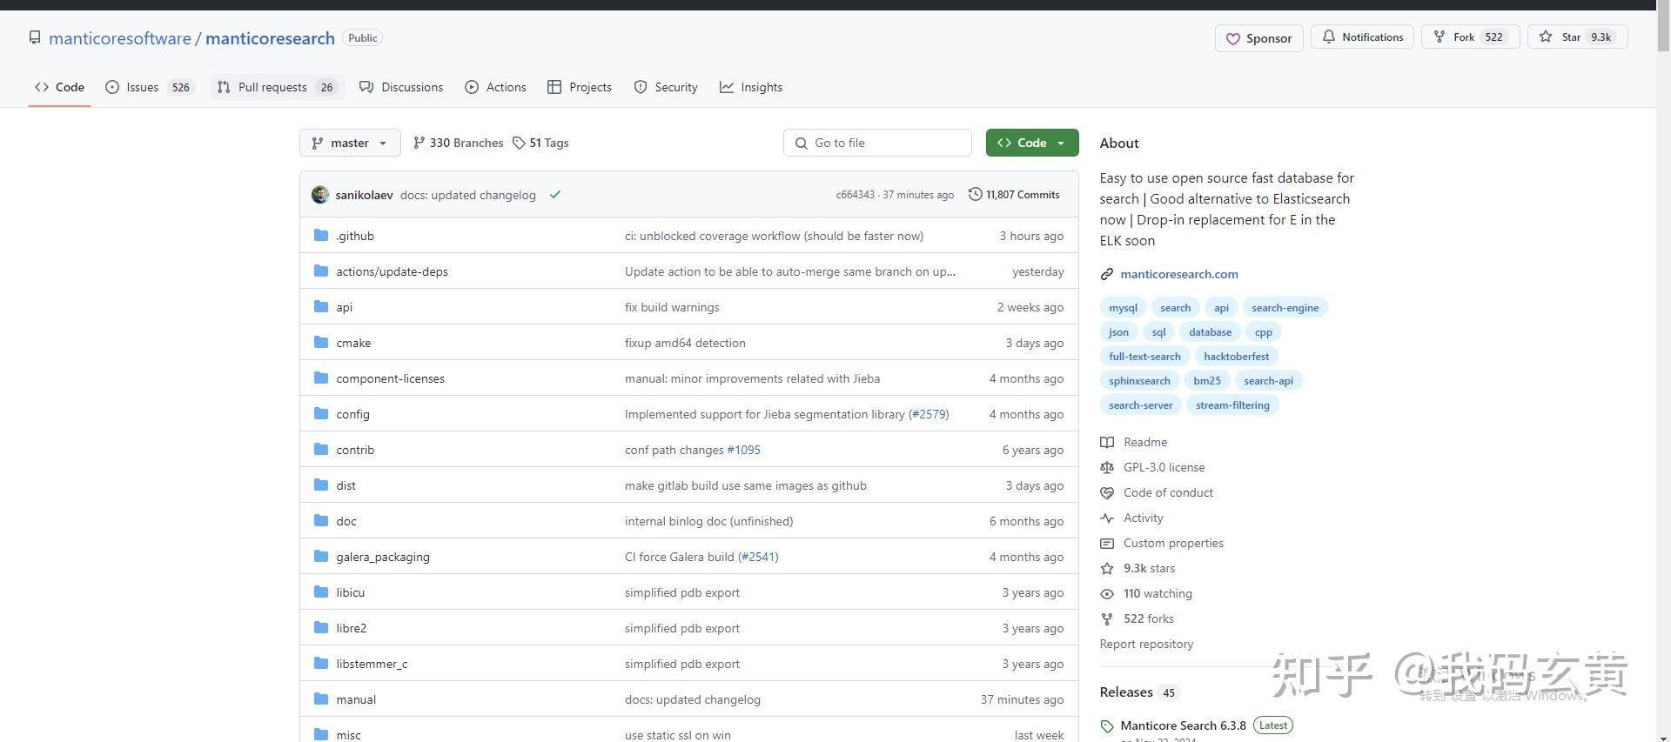
Task: Select the bm25 topic tag
Action: coord(1207,381)
